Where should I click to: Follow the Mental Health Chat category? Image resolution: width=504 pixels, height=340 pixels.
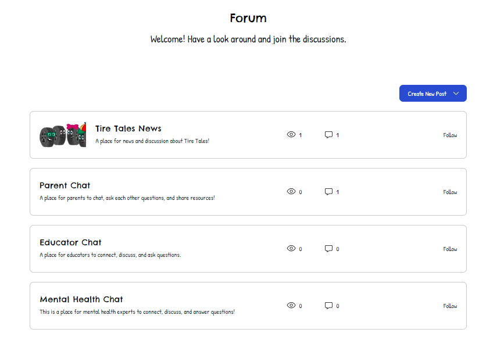(450, 306)
